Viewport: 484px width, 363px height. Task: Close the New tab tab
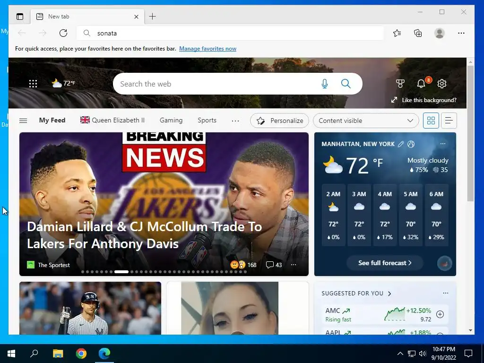pos(136,17)
